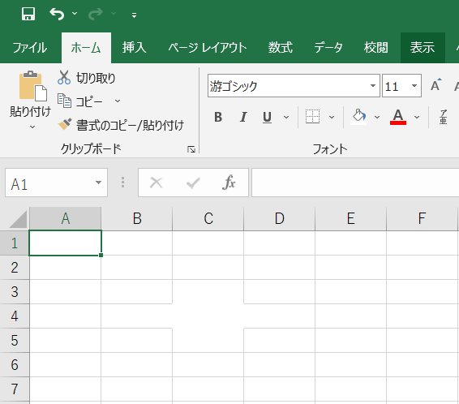Toggle Bold formatting
Viewport: 459px width, 404px height.
pyautogui.click(x=218, y=117)
